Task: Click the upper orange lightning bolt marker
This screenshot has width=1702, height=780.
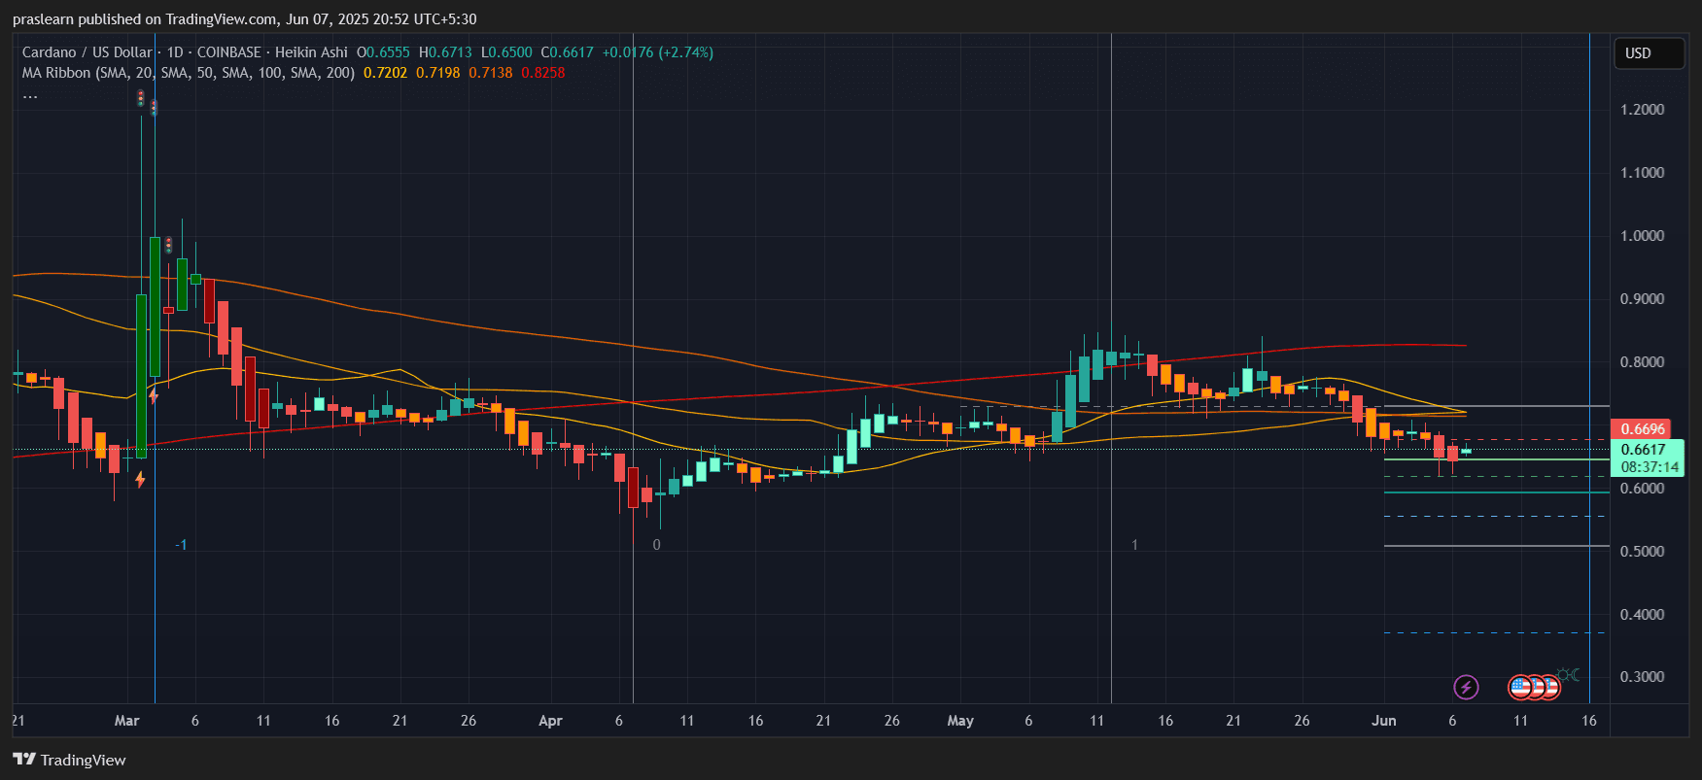Action: 154,395
